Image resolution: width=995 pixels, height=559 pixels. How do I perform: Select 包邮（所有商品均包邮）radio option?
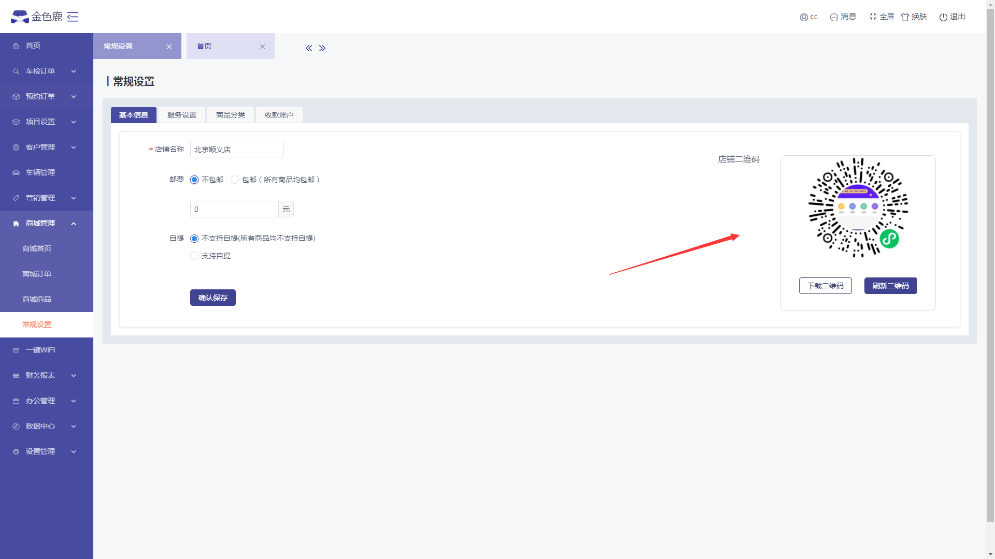[235, 180]
